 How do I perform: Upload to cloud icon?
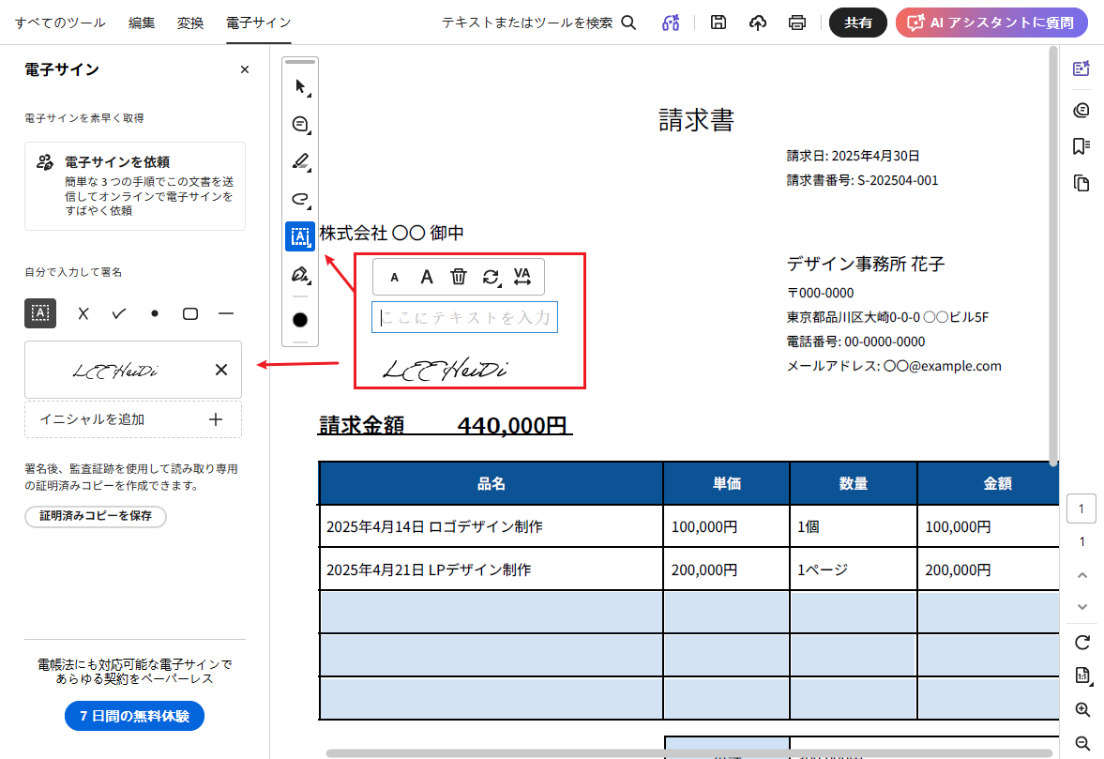click(758, 23)
